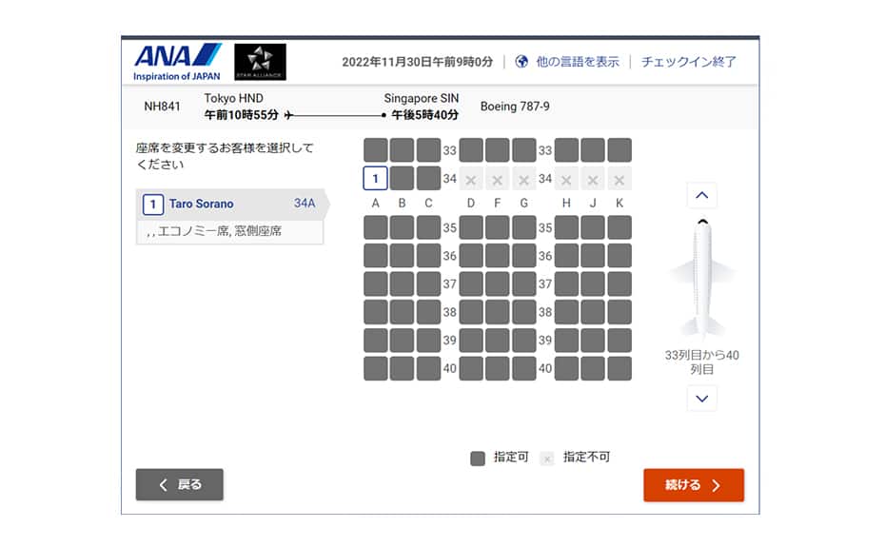Click チェックイン終了 to end check-in
The height and width of the screenshot is (547, 885).
tap(689, 62)
